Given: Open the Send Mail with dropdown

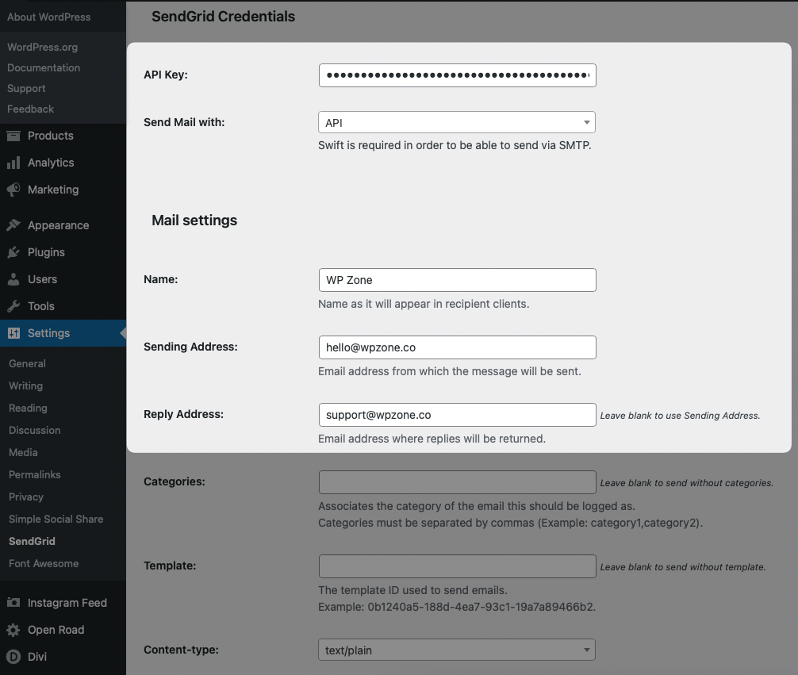Looking at the screenshot, I should pos(457,123).
